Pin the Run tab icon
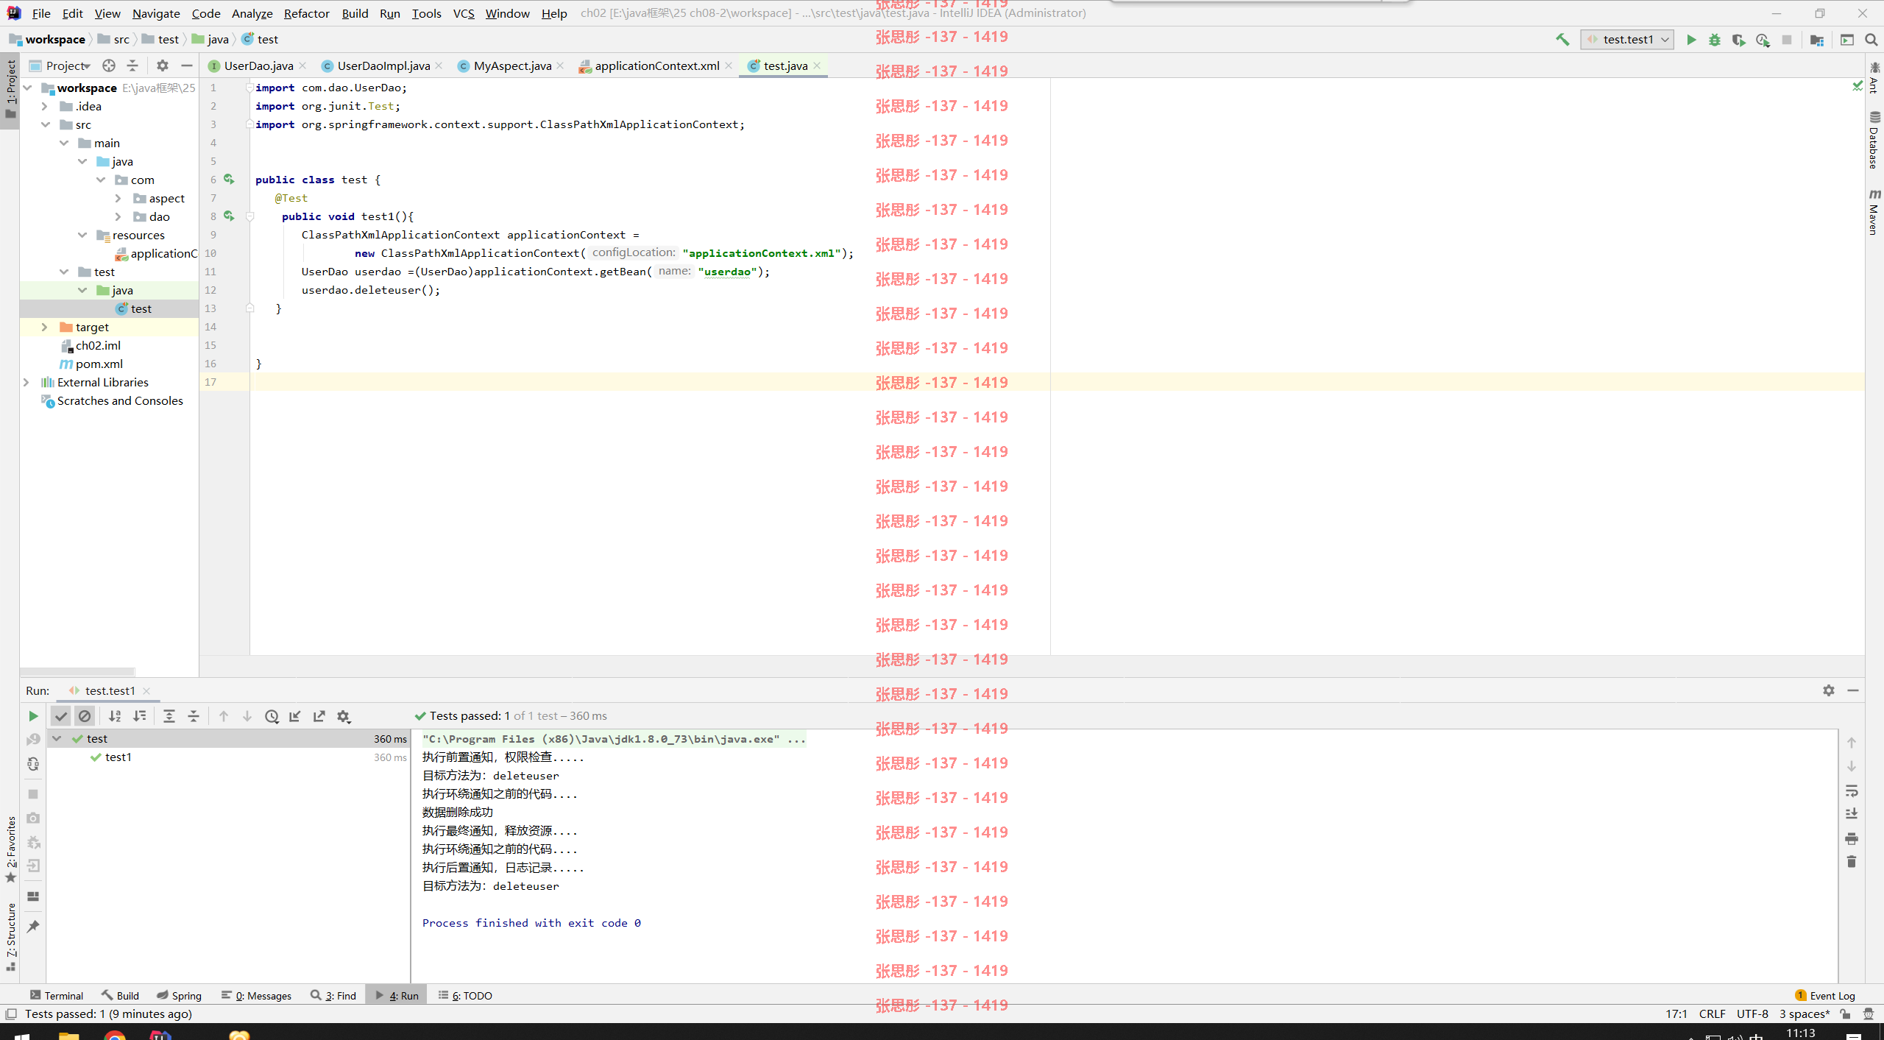This screenshot has height=1040, width=1884. click(32, 927)
